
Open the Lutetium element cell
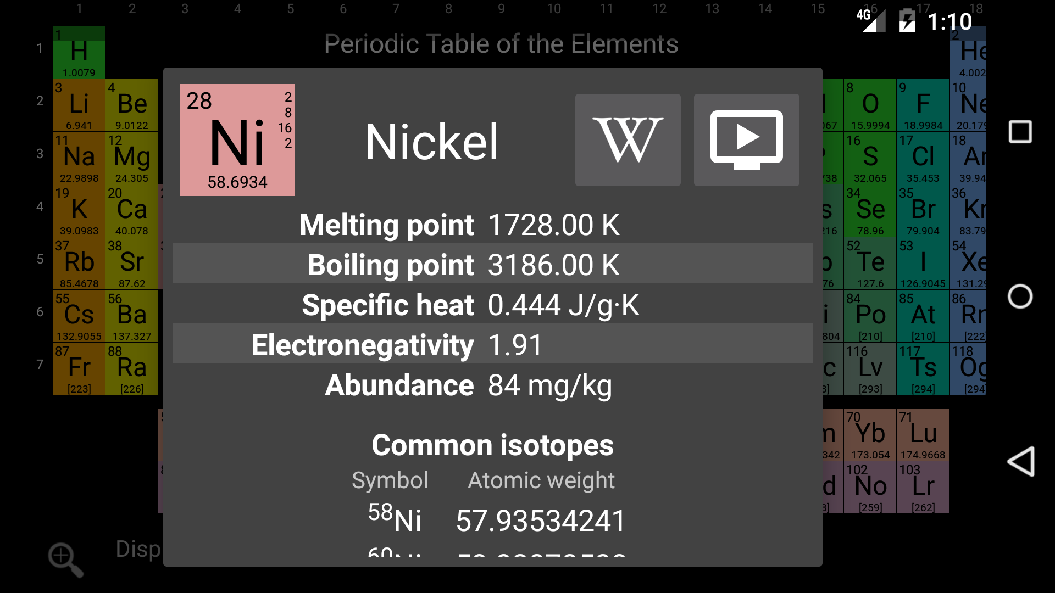(923, 435)
